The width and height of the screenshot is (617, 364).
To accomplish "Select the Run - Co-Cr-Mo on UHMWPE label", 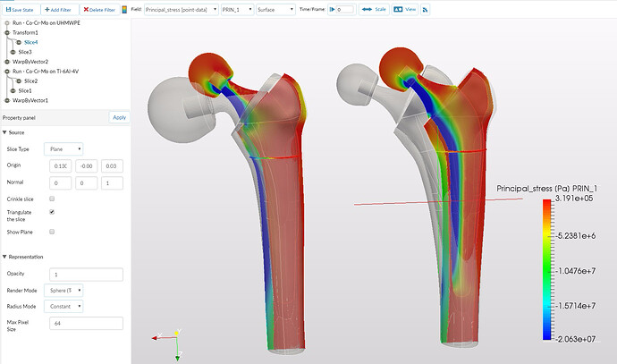I will [x=46, y=23].
